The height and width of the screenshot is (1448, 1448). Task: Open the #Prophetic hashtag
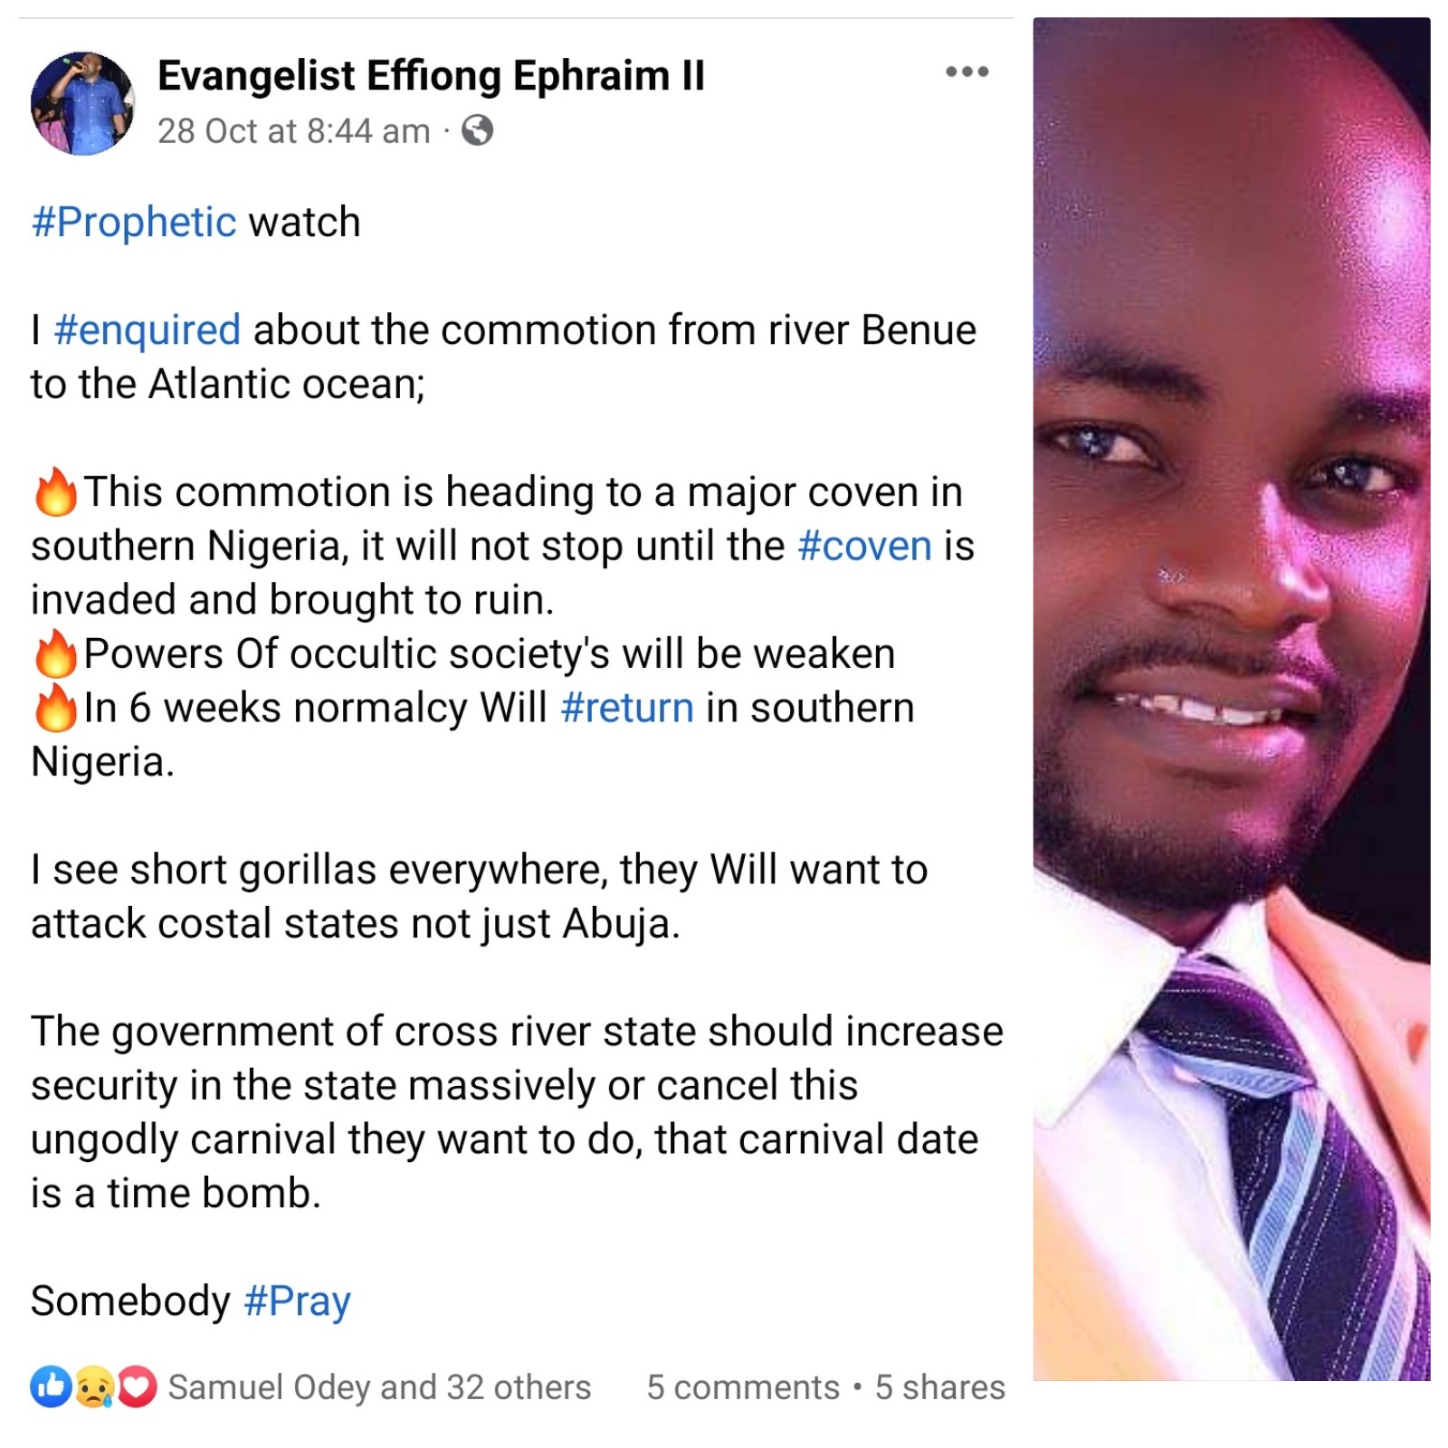(x=134, y=223)
